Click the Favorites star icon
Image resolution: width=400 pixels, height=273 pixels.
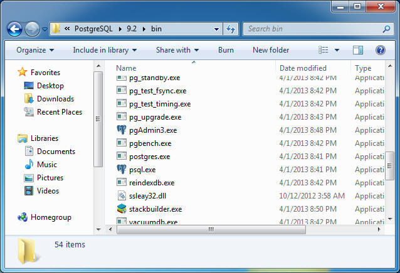pos(23,72)
